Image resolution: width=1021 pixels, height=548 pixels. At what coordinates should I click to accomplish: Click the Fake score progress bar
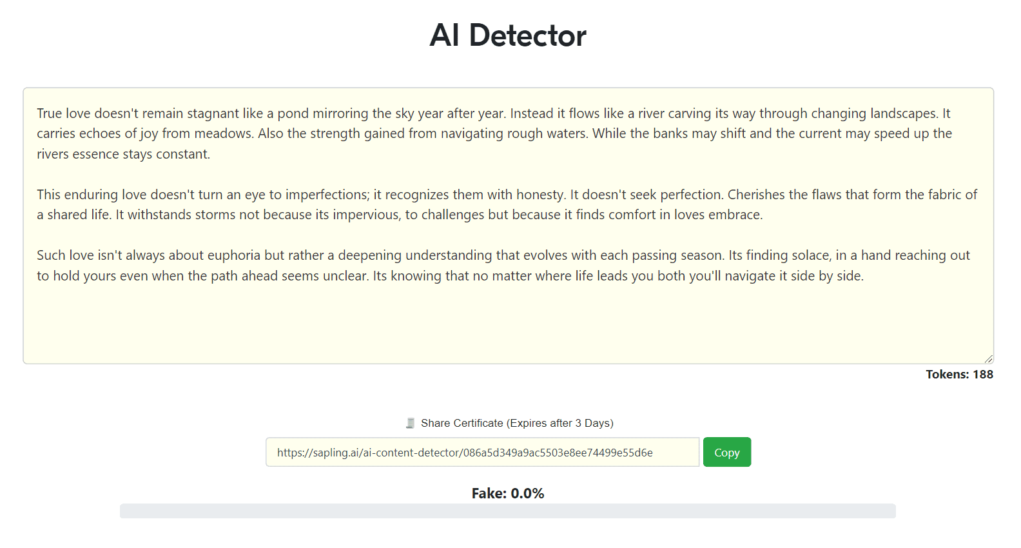(x=507, y=511)
